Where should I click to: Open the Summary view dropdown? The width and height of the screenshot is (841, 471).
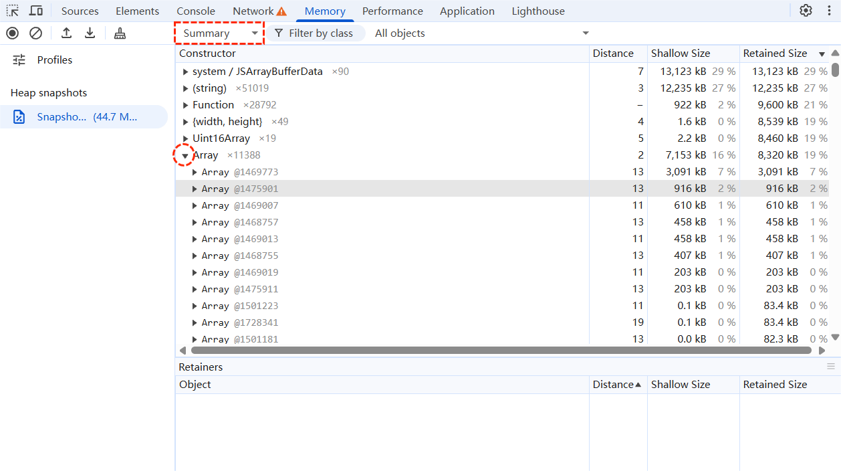tap(220, 33)
